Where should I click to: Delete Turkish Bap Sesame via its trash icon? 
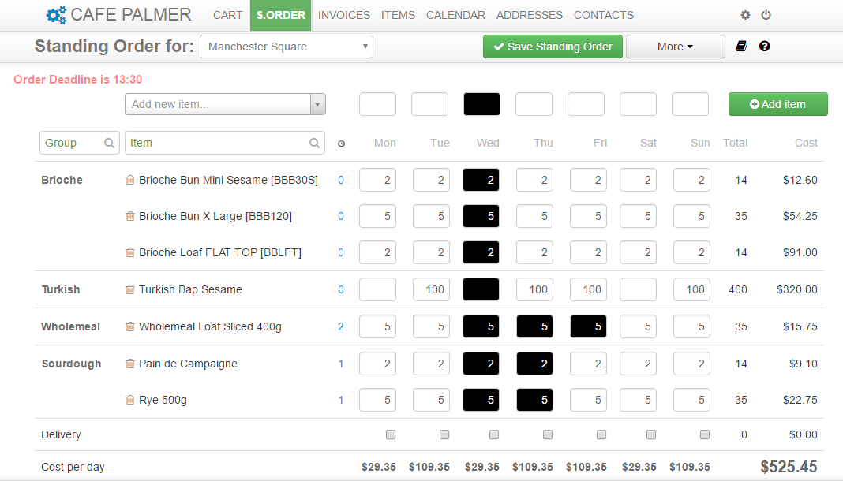coord(130,289)
